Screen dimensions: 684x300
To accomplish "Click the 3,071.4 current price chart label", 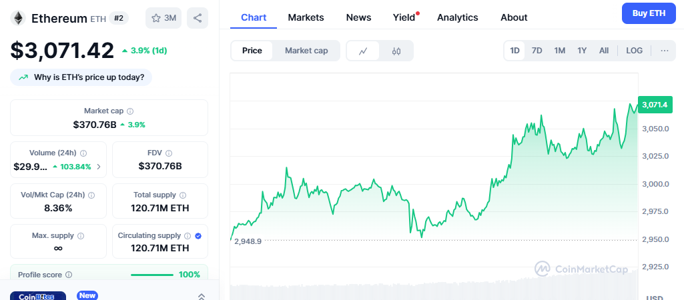I will (x=655, y=105).
